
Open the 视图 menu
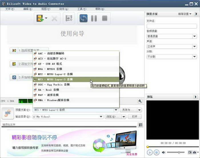coord(46,9)
